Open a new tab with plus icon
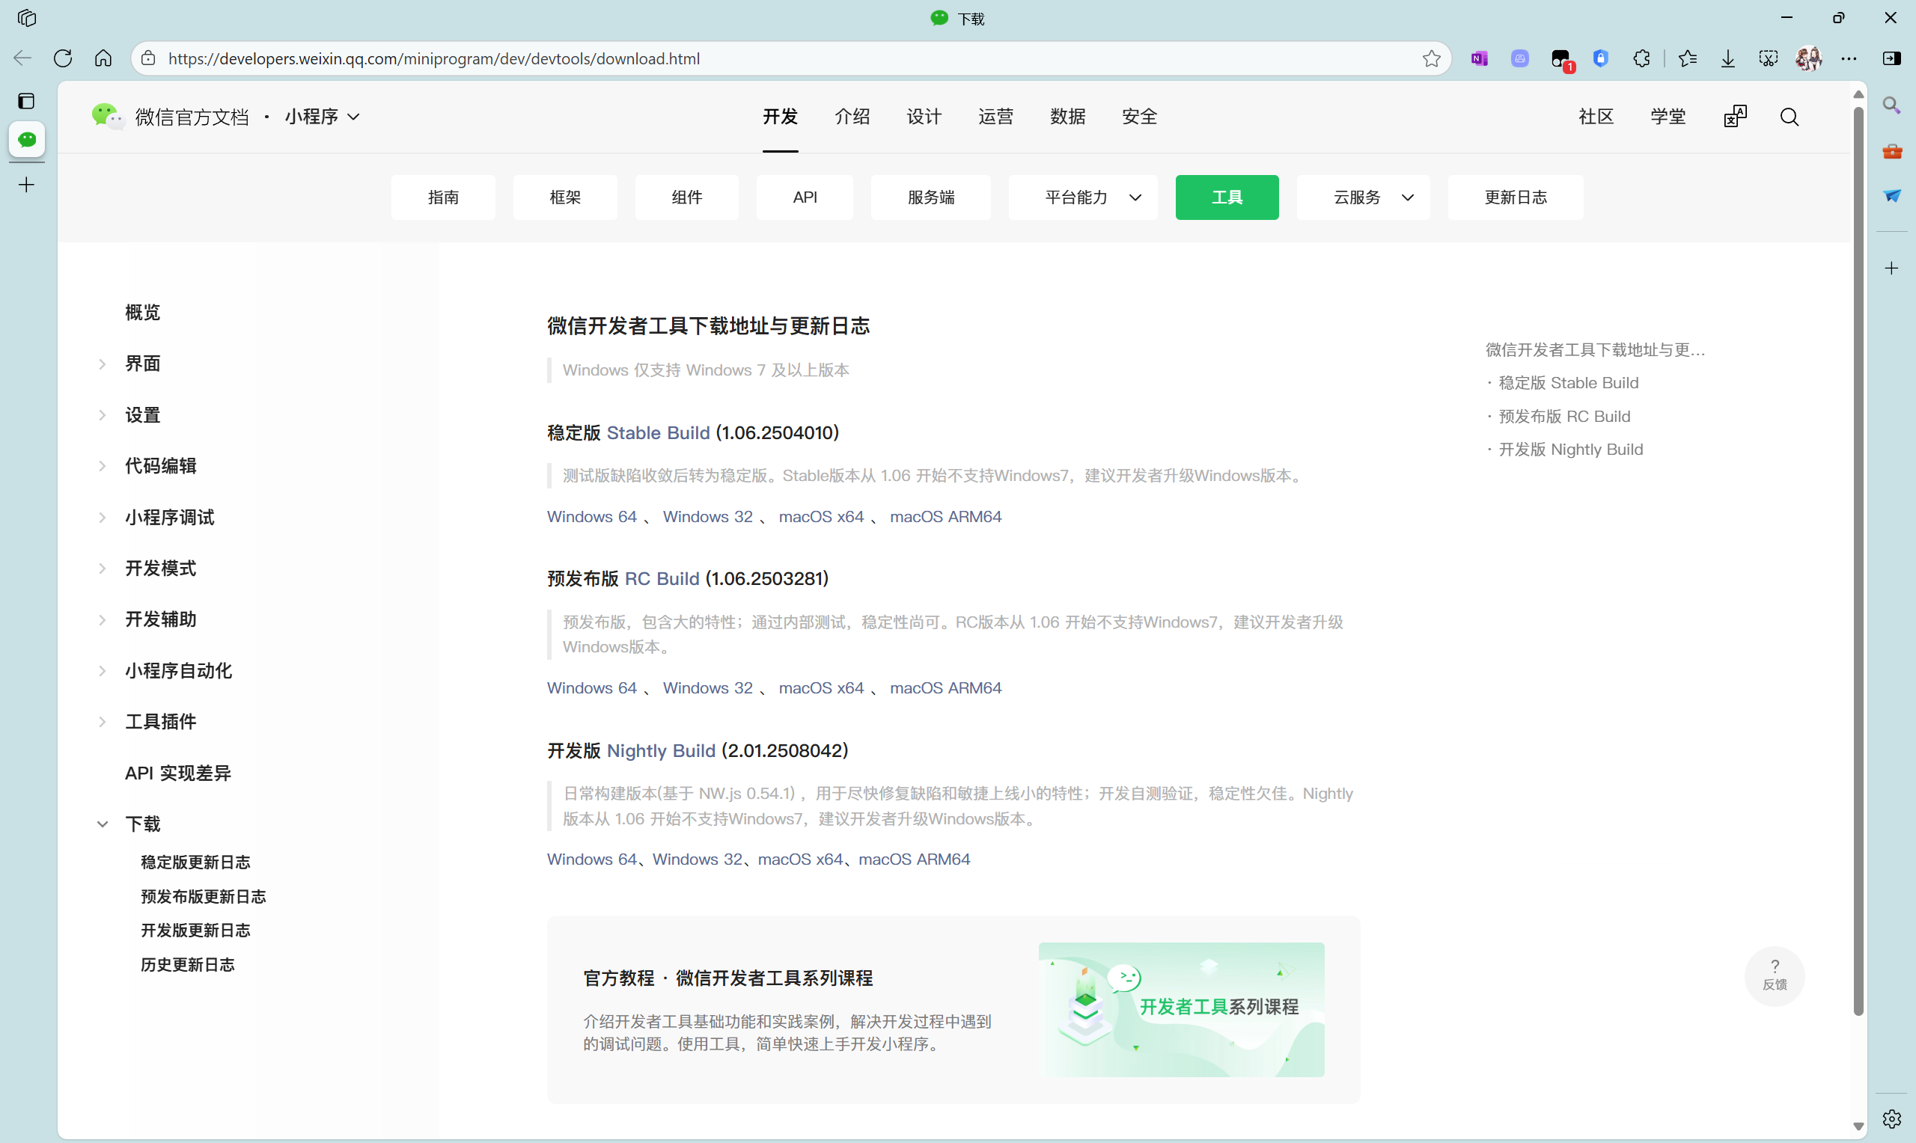This screenshot has width=1916, height=1143. tap(27, 185)
